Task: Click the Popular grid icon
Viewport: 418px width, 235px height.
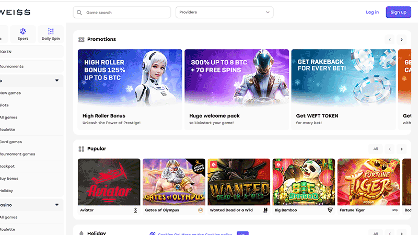Action: pyautogui.click(x=82, y=149)
